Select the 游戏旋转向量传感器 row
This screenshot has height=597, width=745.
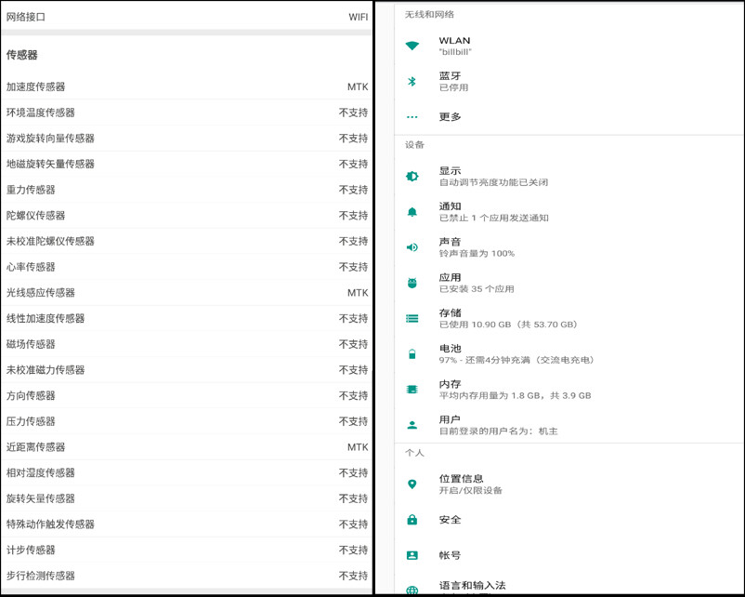click(187, 138)
